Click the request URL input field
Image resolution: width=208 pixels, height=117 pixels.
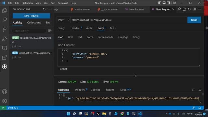coord(129,20)
